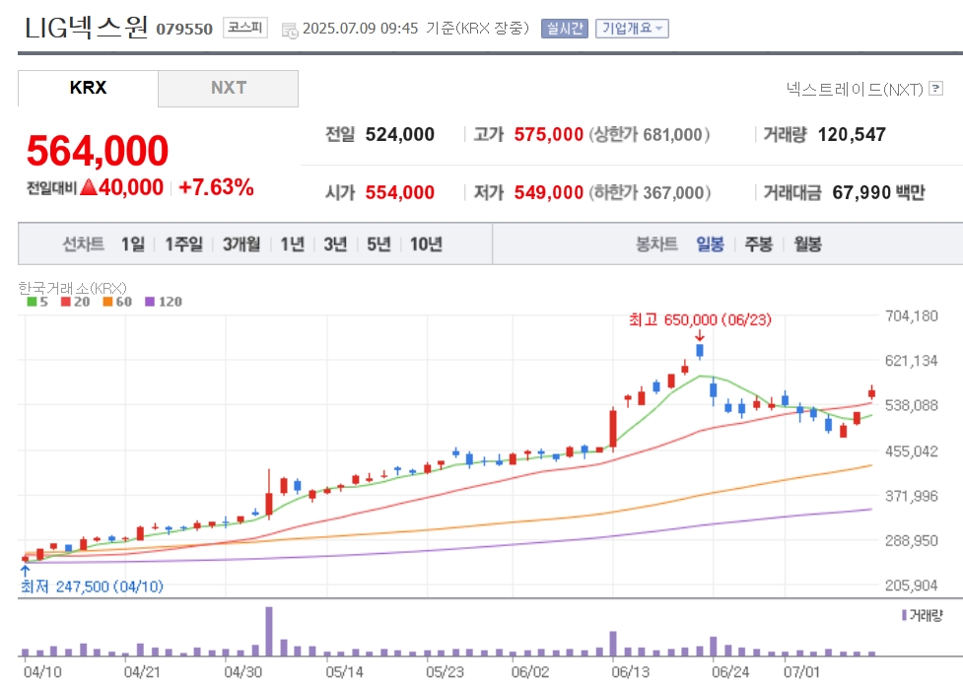Select the KRX tab
The height and width of the screenshot is (692, 963).
coord(88,88)
